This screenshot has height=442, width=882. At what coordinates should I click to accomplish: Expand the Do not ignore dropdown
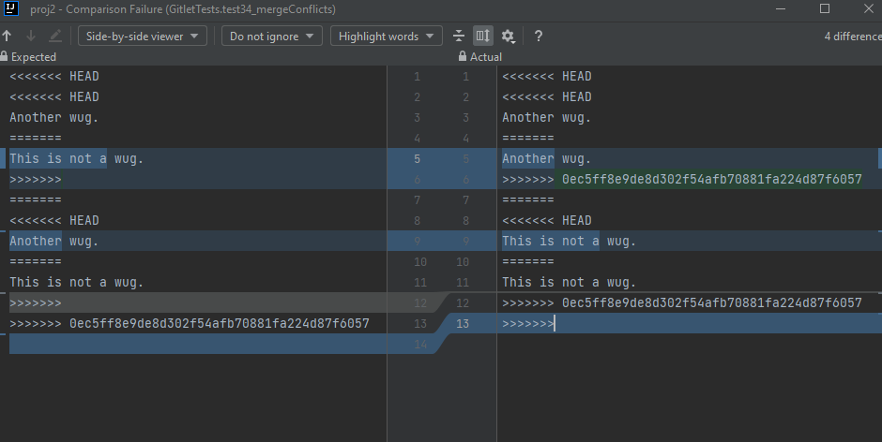point(271,36)
